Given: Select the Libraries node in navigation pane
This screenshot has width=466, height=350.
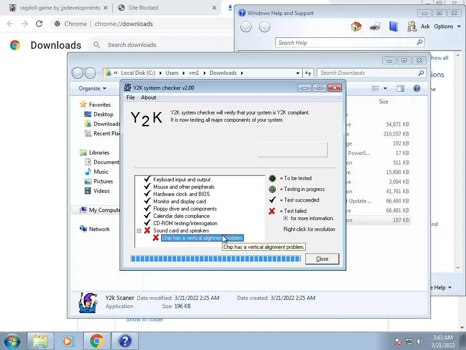Looking at the screenshot, I should coord(95,152).
